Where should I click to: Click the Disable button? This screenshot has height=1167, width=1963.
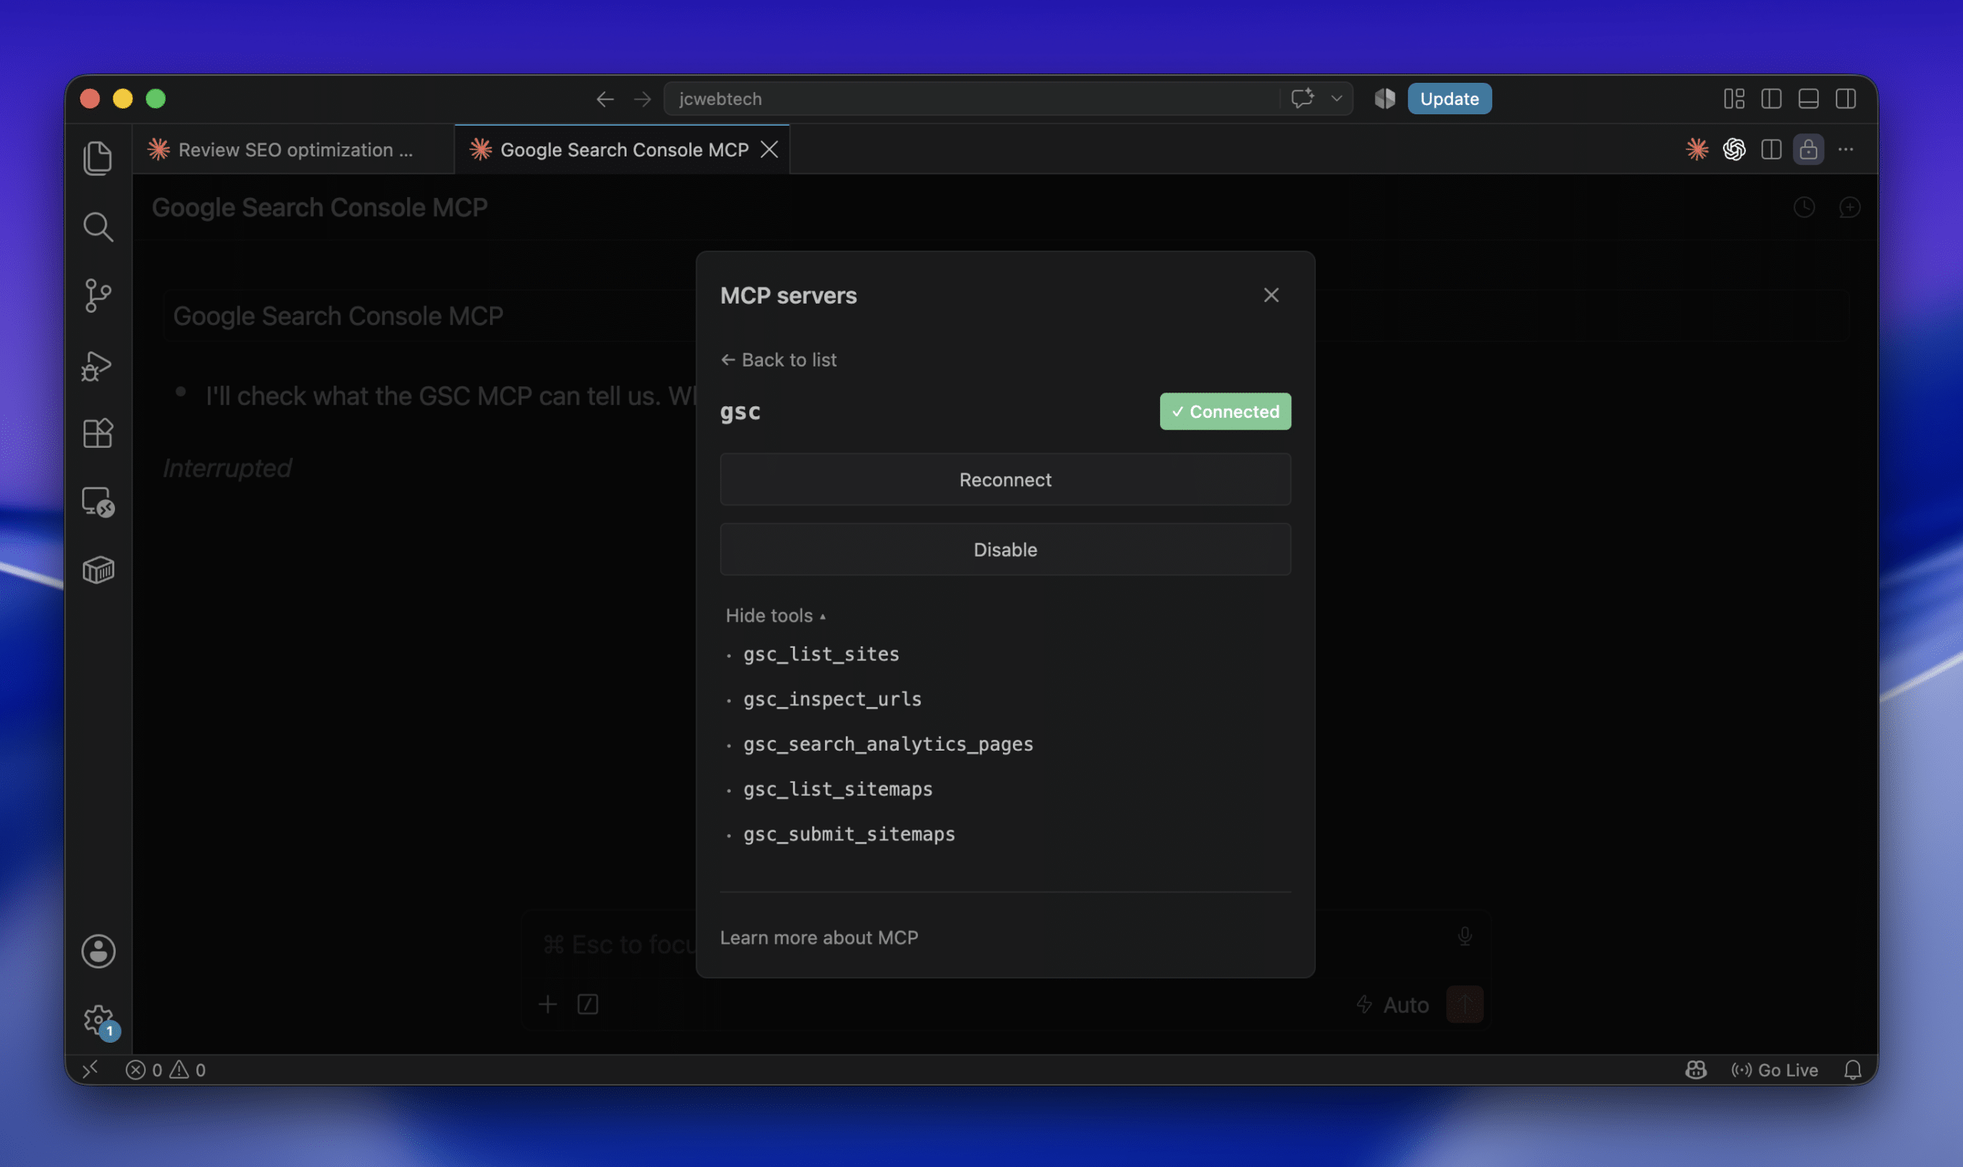coord(1005,550)
